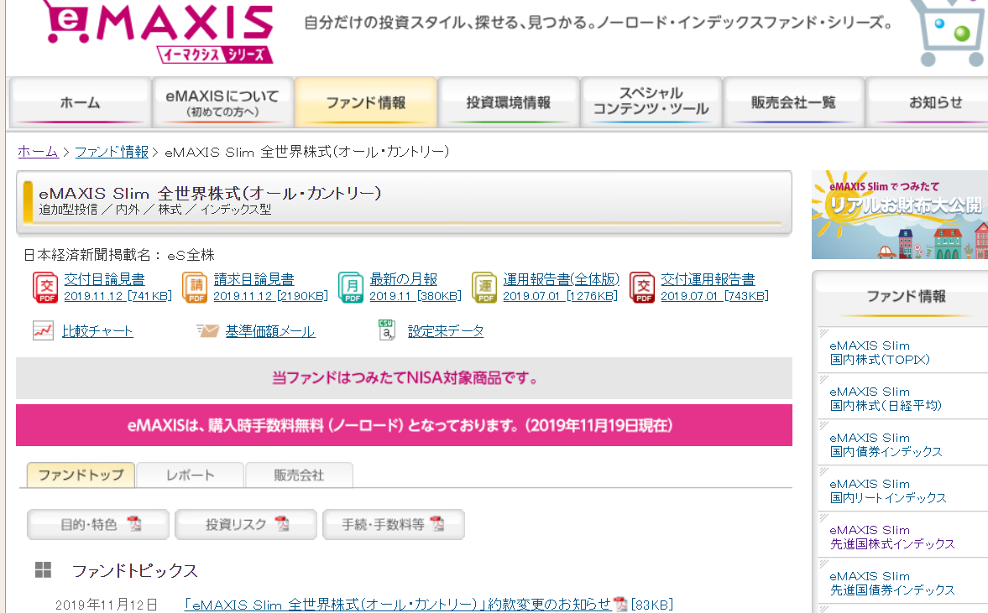The image size is (988, 613).
Task: Open the 交付運用報告書 PDF icon
Action: (x=642, y=287)
